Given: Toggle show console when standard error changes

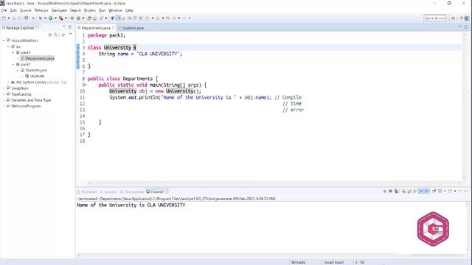Looking at the screenshot, I should (427, 191).
